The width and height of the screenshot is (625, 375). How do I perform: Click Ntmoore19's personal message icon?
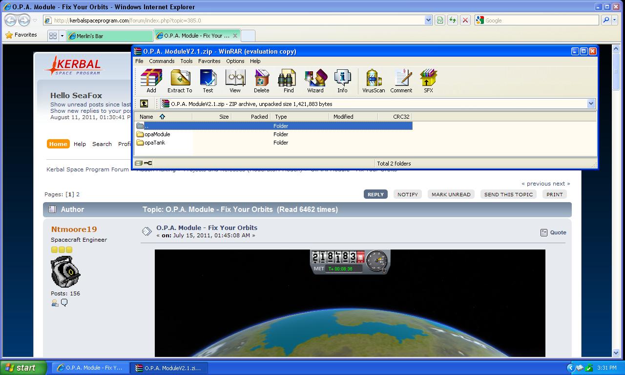[x=64, y=303]
